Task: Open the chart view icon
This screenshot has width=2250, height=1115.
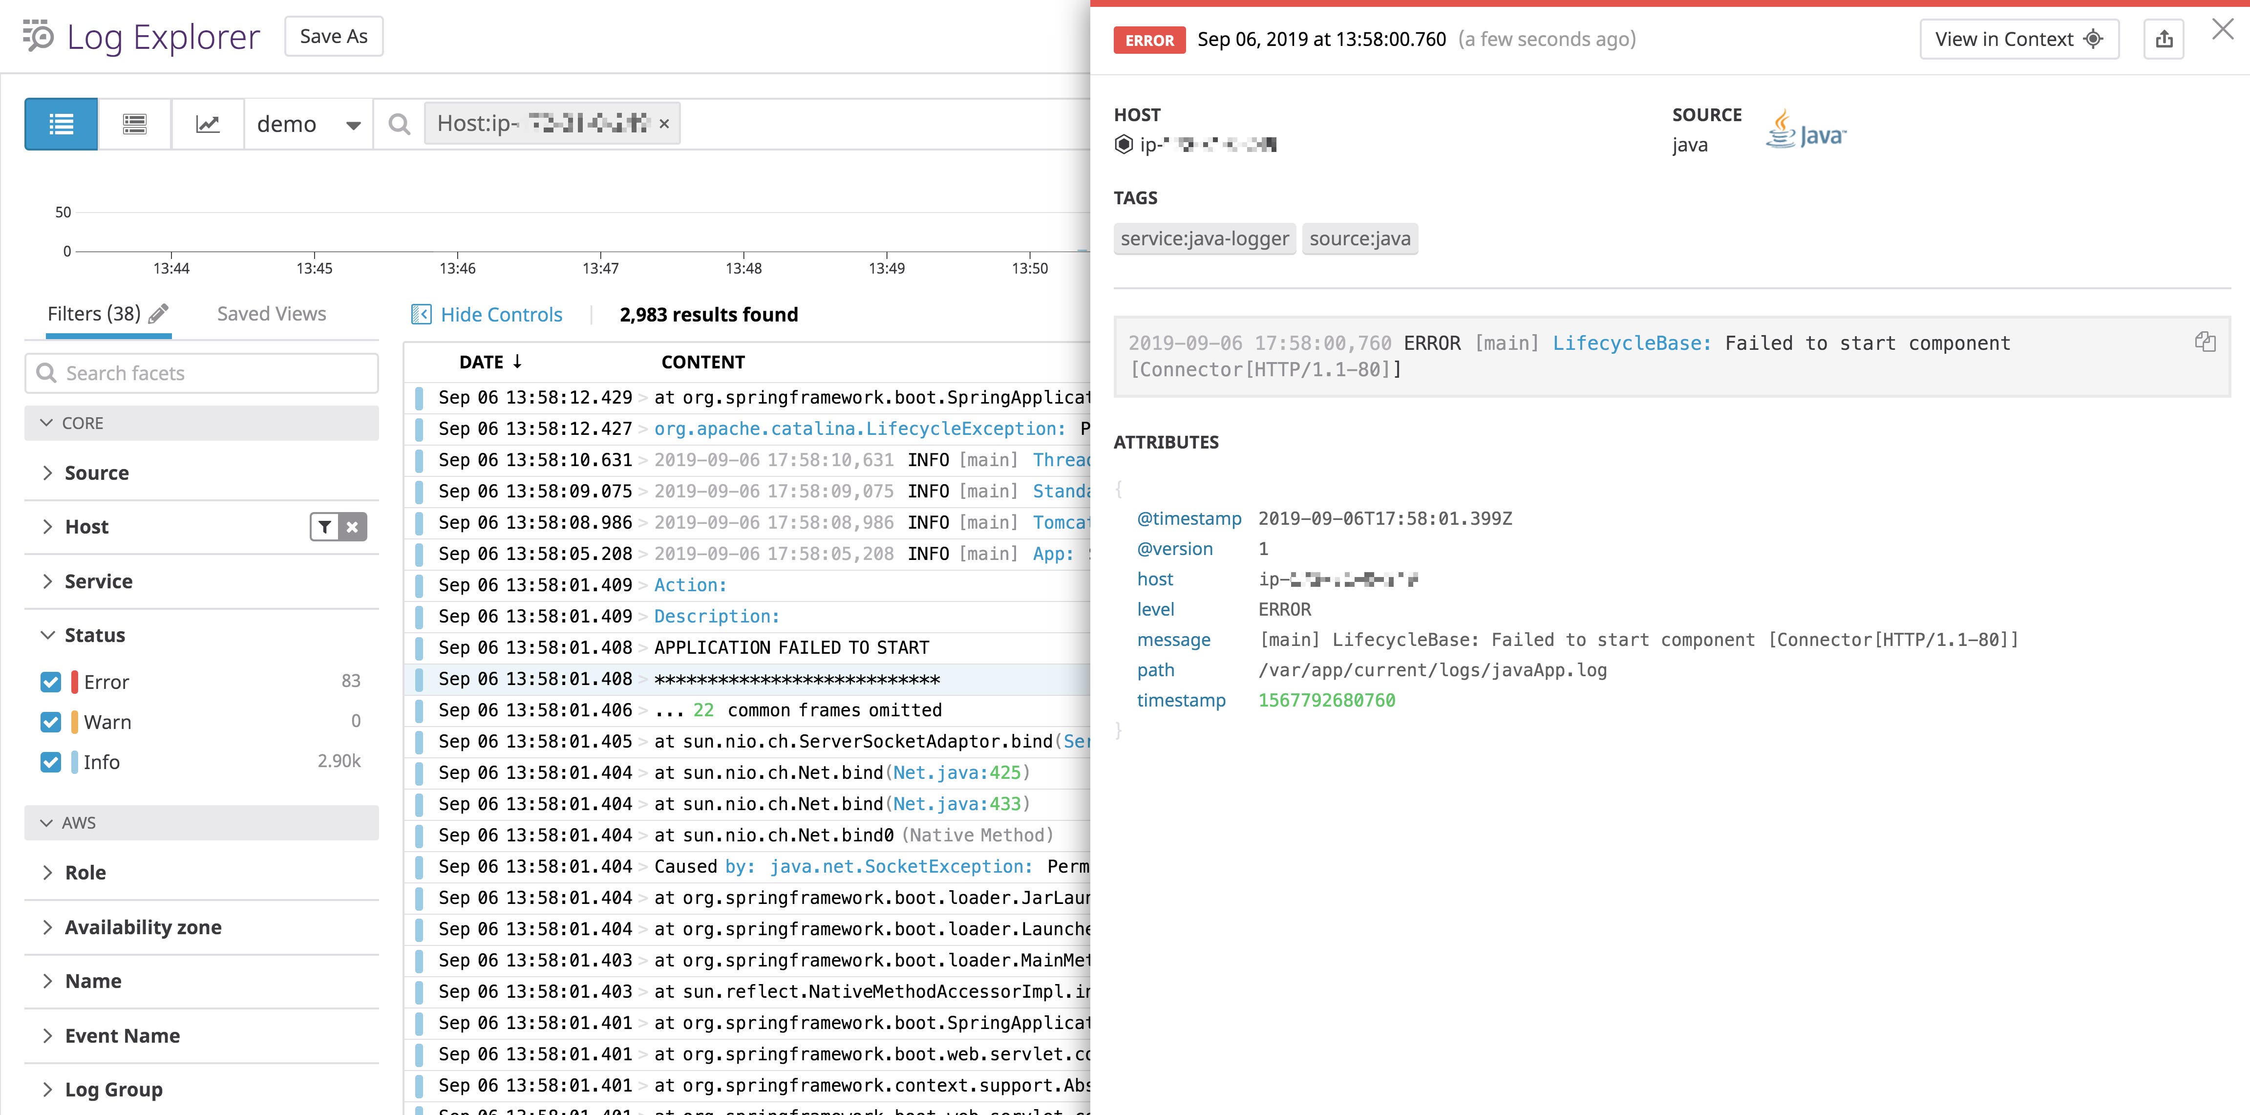Action: 207,123
